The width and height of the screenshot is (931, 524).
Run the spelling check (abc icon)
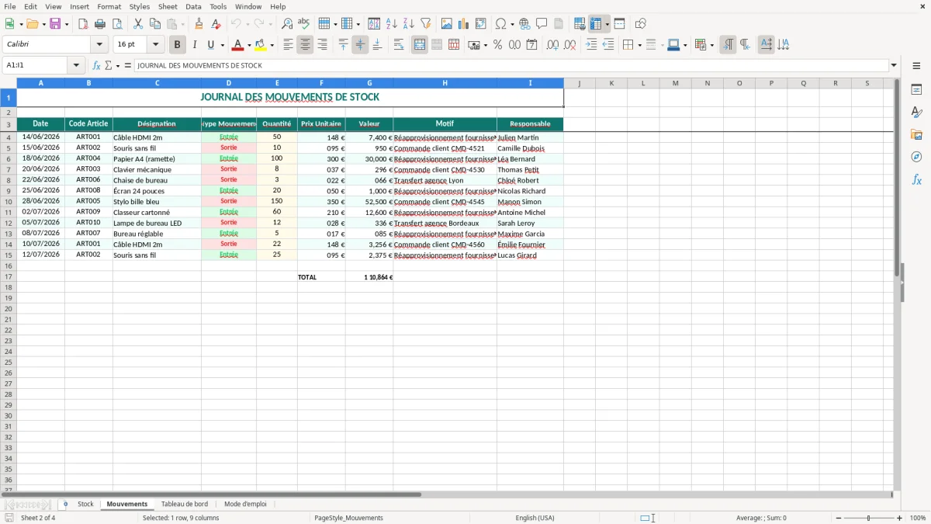304,24
